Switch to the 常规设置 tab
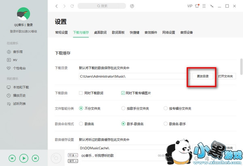 (x=62, y=32)
